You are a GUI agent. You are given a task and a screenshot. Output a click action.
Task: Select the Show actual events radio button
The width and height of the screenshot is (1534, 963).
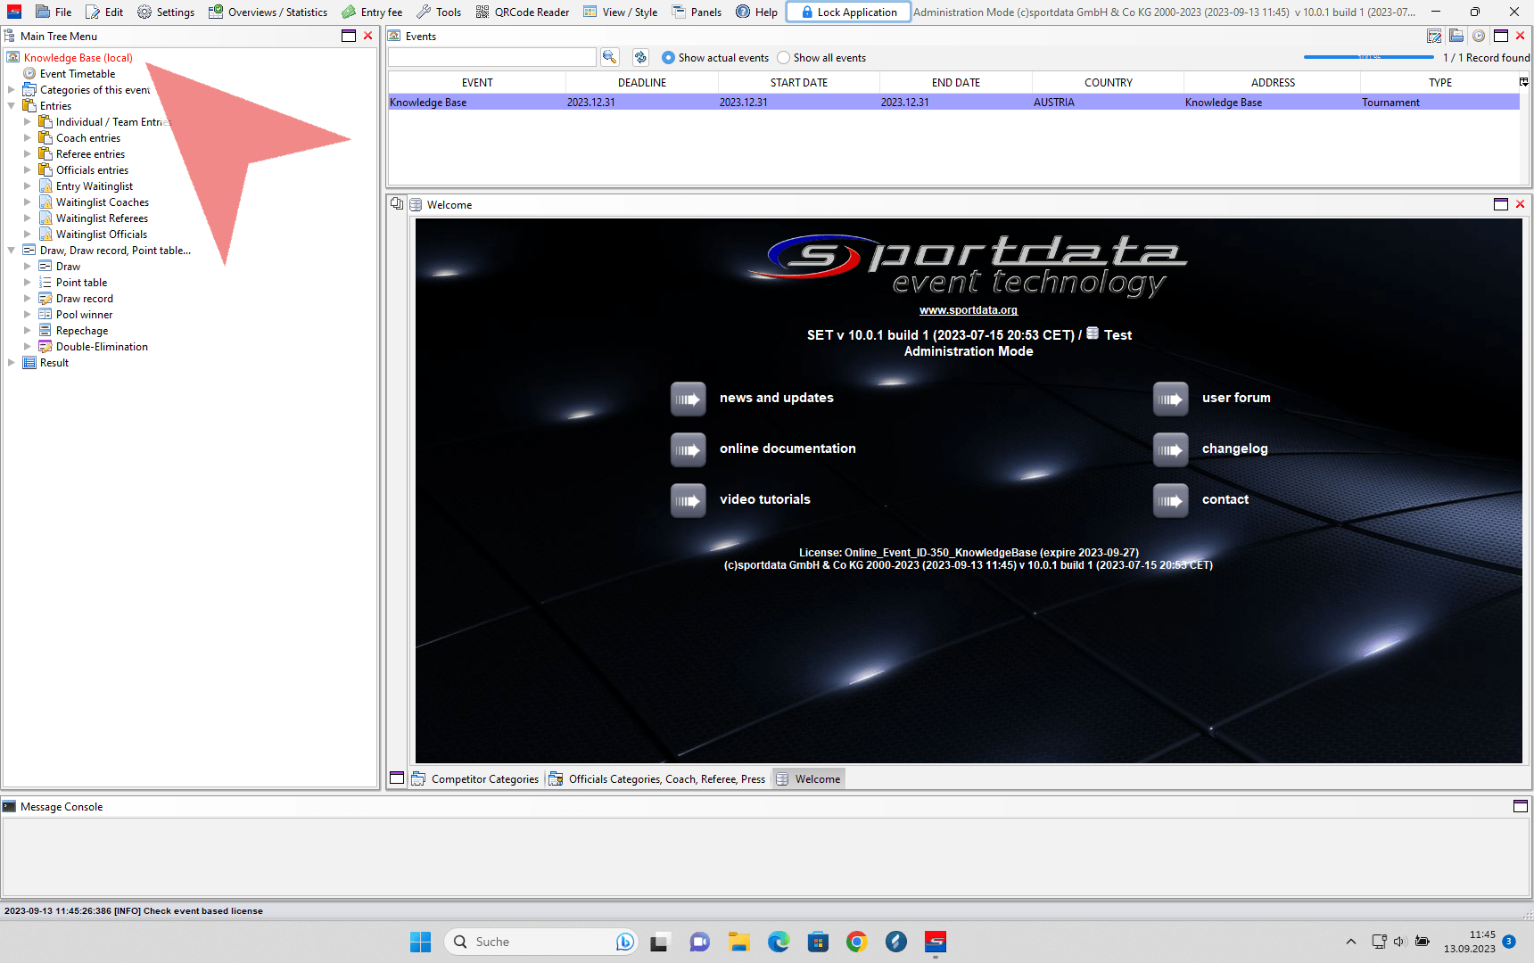pyautogui.click(x=668, y=58)
